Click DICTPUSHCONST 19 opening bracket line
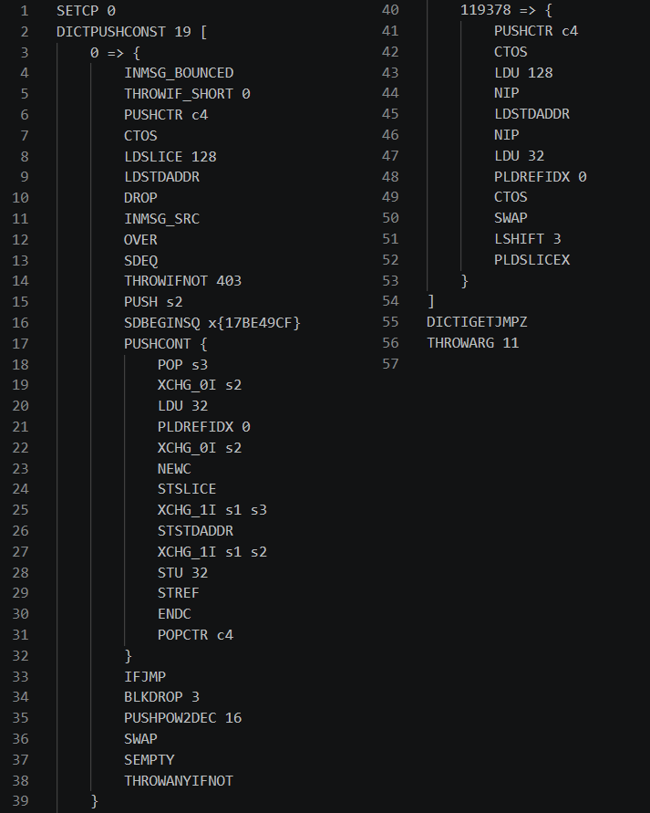Screen dimensions: 650x813 (131, 32)
